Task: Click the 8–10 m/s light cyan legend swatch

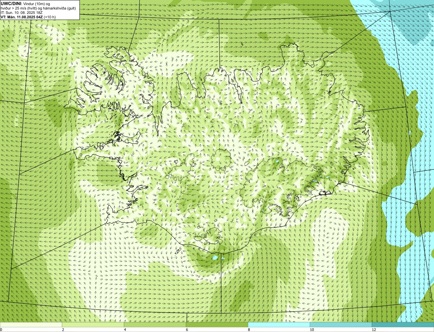Action: [x=279, y=325]
